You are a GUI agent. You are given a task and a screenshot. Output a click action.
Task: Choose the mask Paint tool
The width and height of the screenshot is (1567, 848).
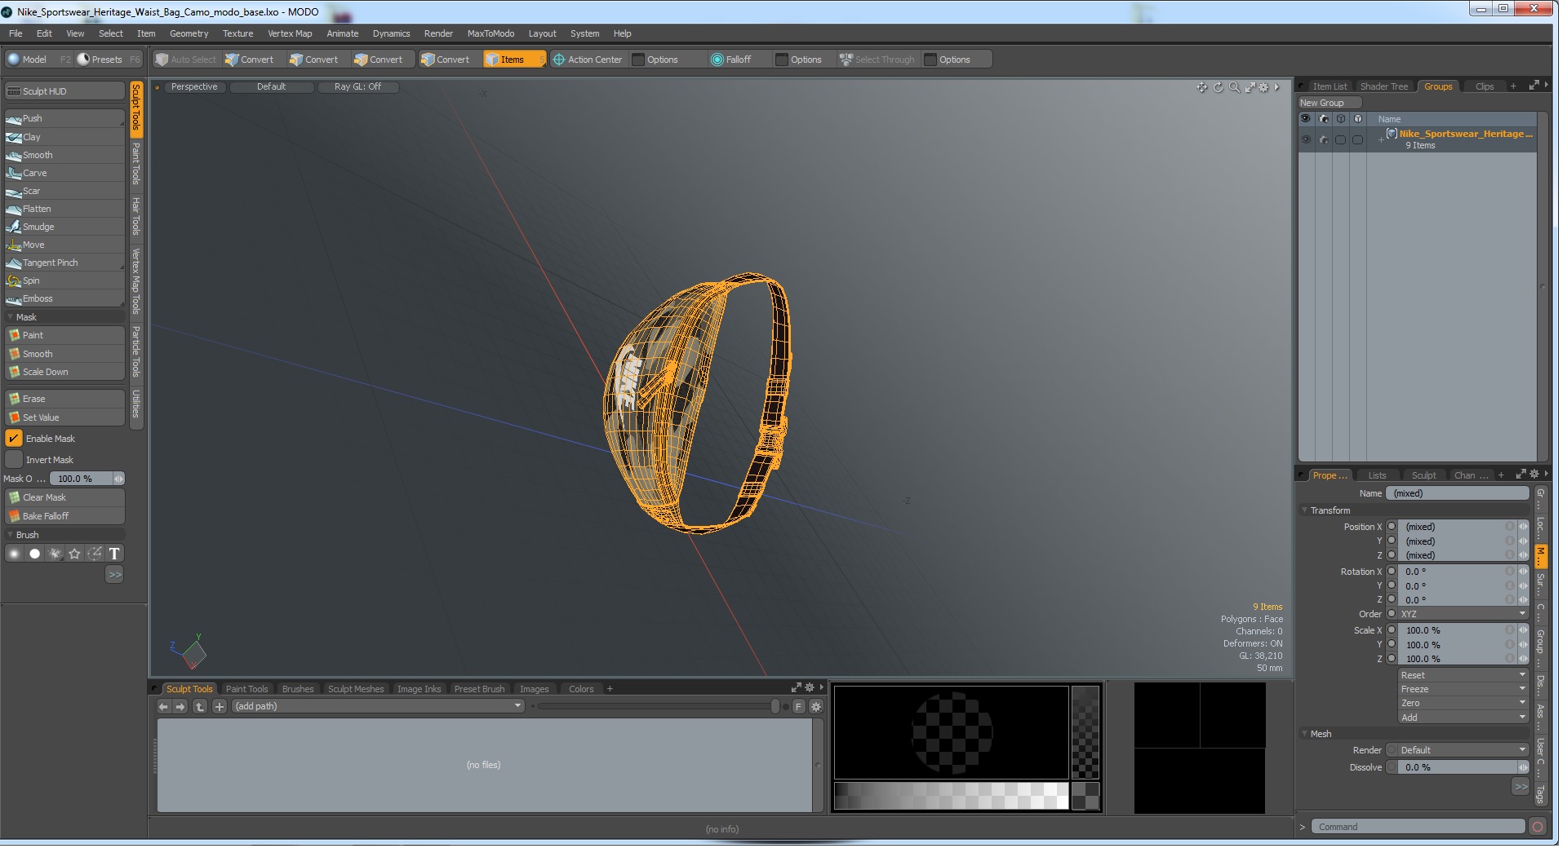[x=64, y=336]
